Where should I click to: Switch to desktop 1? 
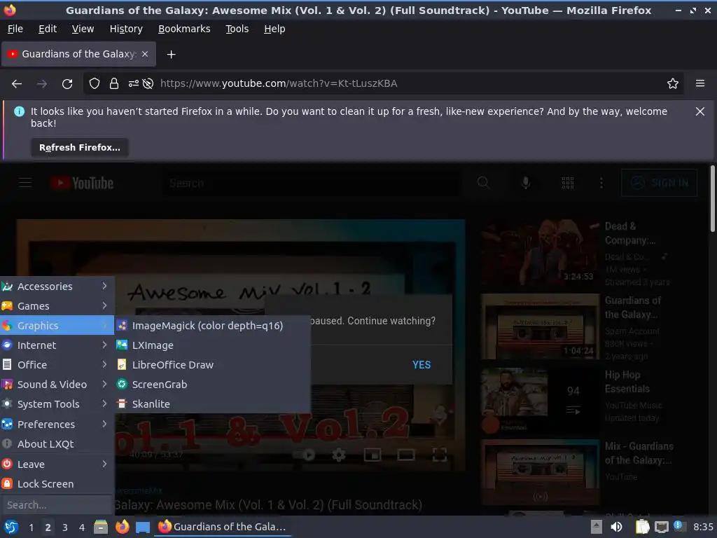click(31, 527)
